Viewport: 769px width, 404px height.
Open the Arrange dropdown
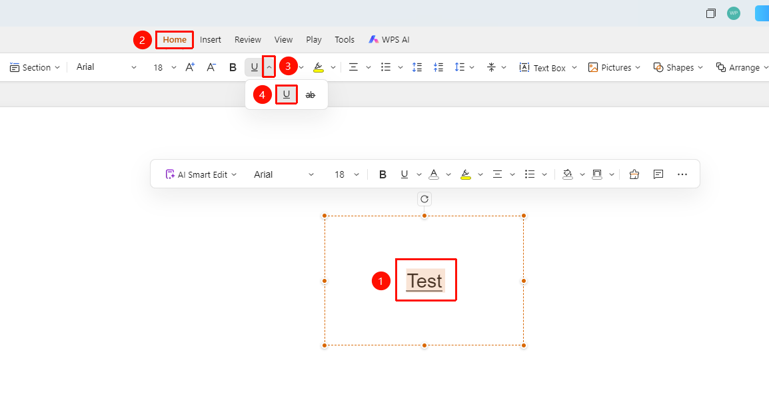pyautogui.click(x=742, y=67)
